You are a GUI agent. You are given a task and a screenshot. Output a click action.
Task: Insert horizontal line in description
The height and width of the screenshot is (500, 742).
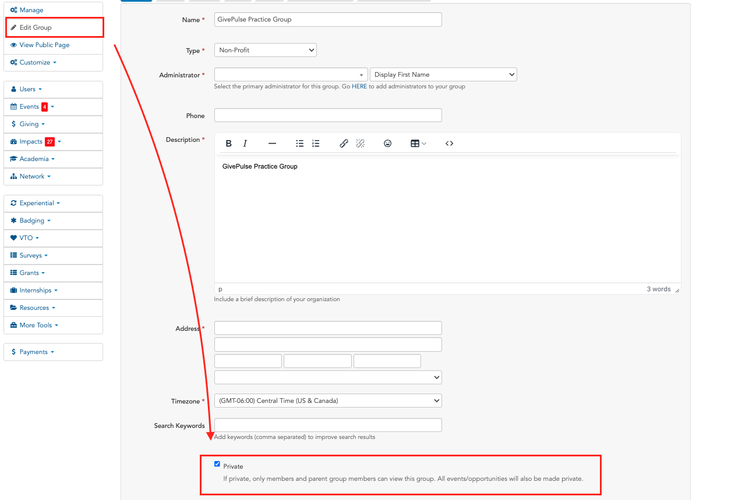tap(272, 144)
